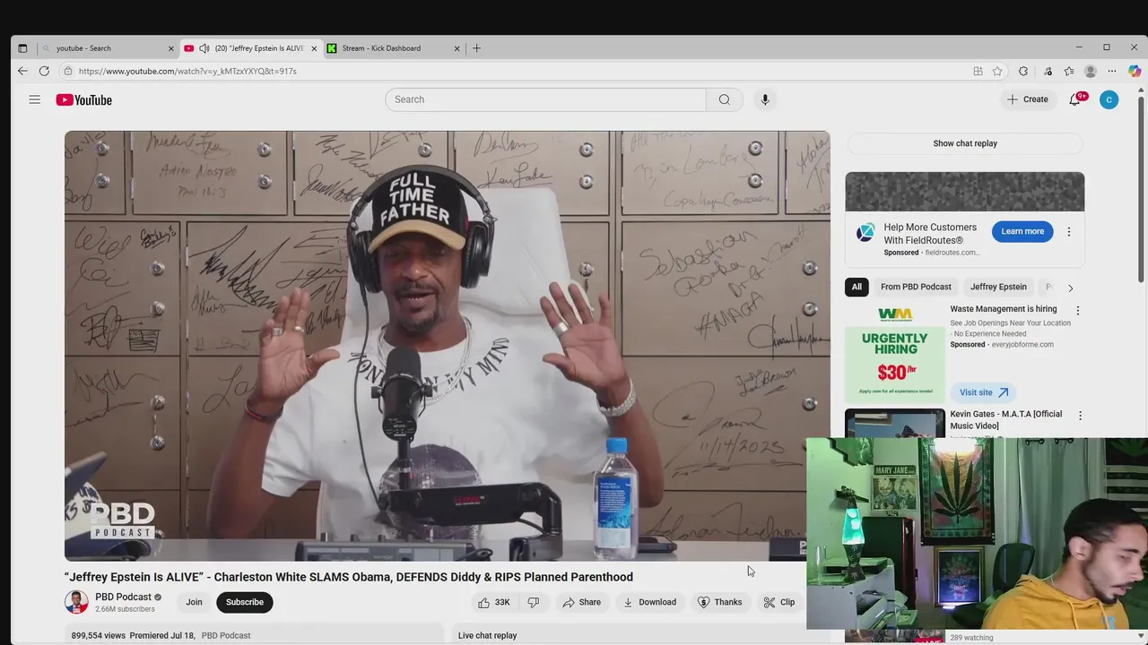This screenshot has width=1148, height=645.
Task: Join PBD Podcast channel membership
Action: [x=194, y=602]
